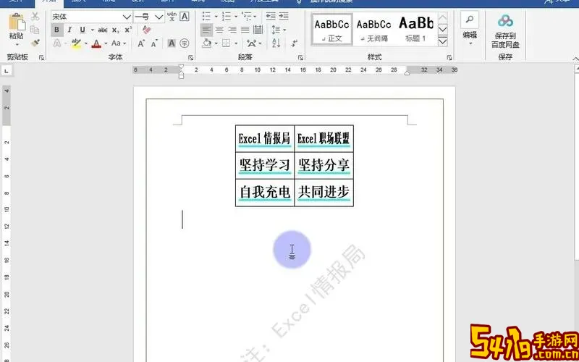Move the styles gallery down one row

tap(442, 29)
